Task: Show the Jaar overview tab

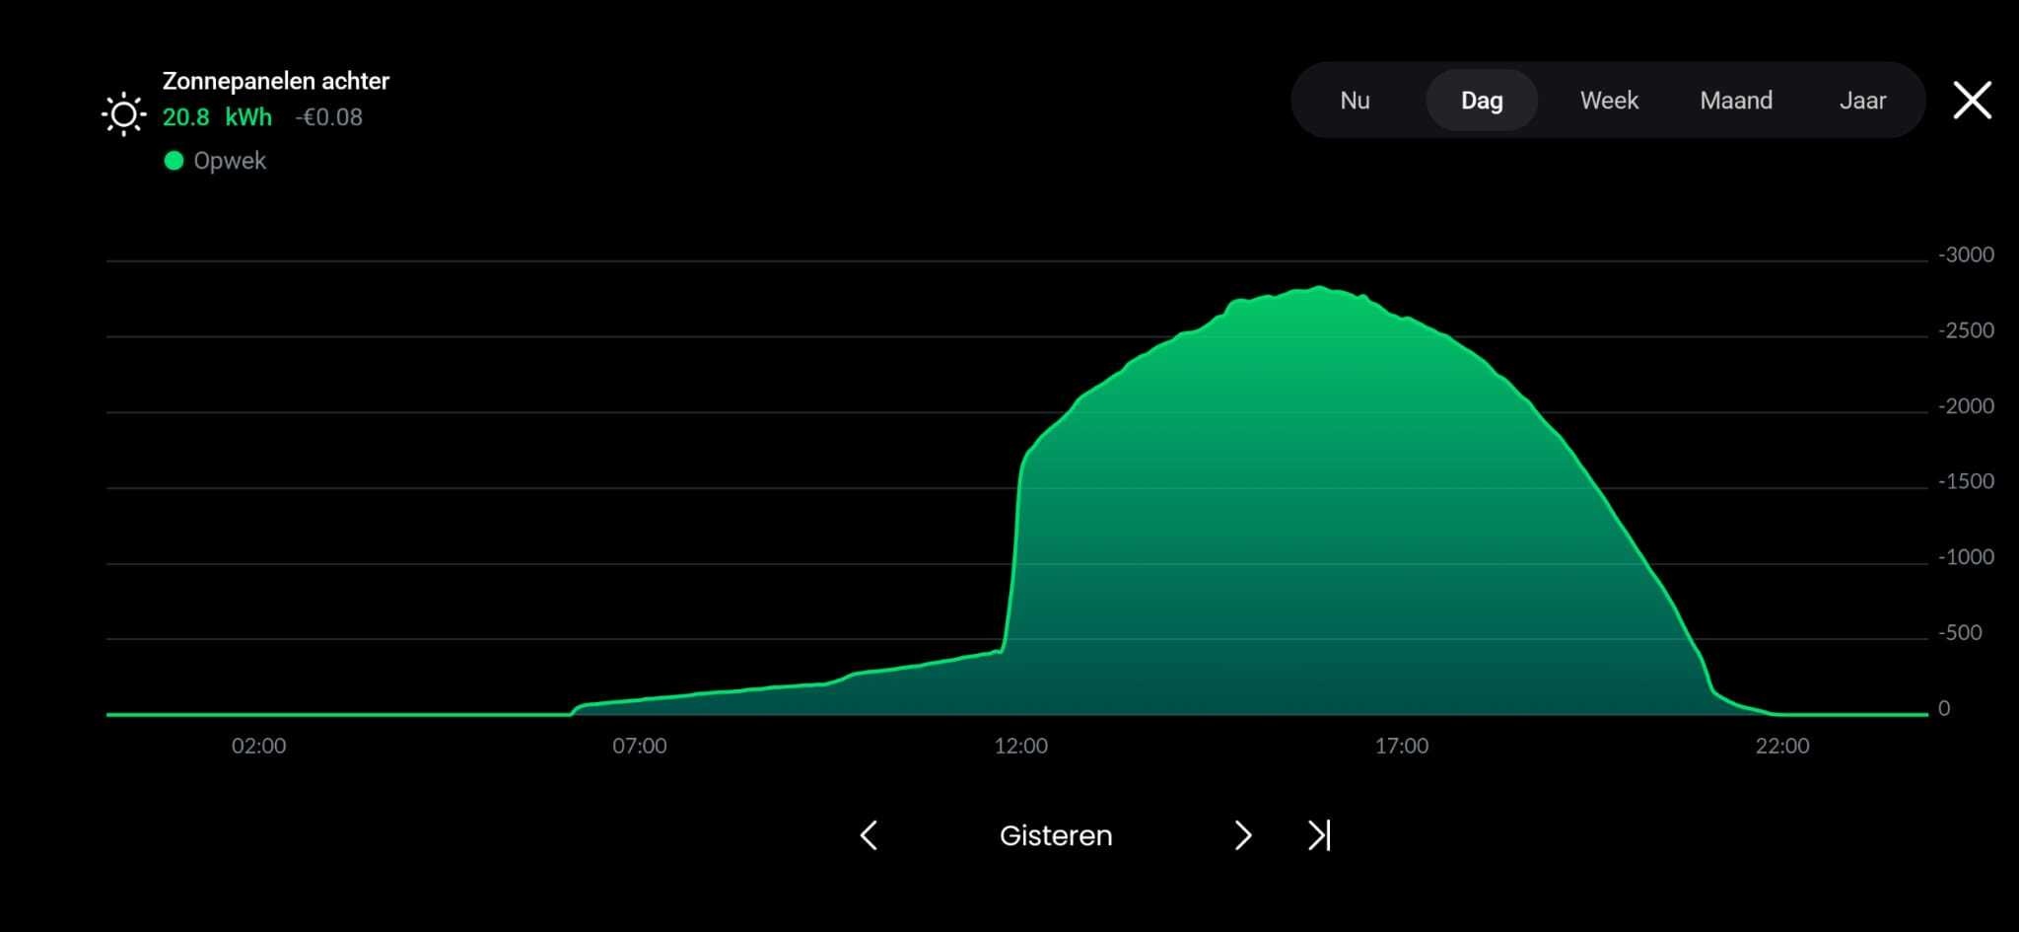Action: tap(1862, 101)
